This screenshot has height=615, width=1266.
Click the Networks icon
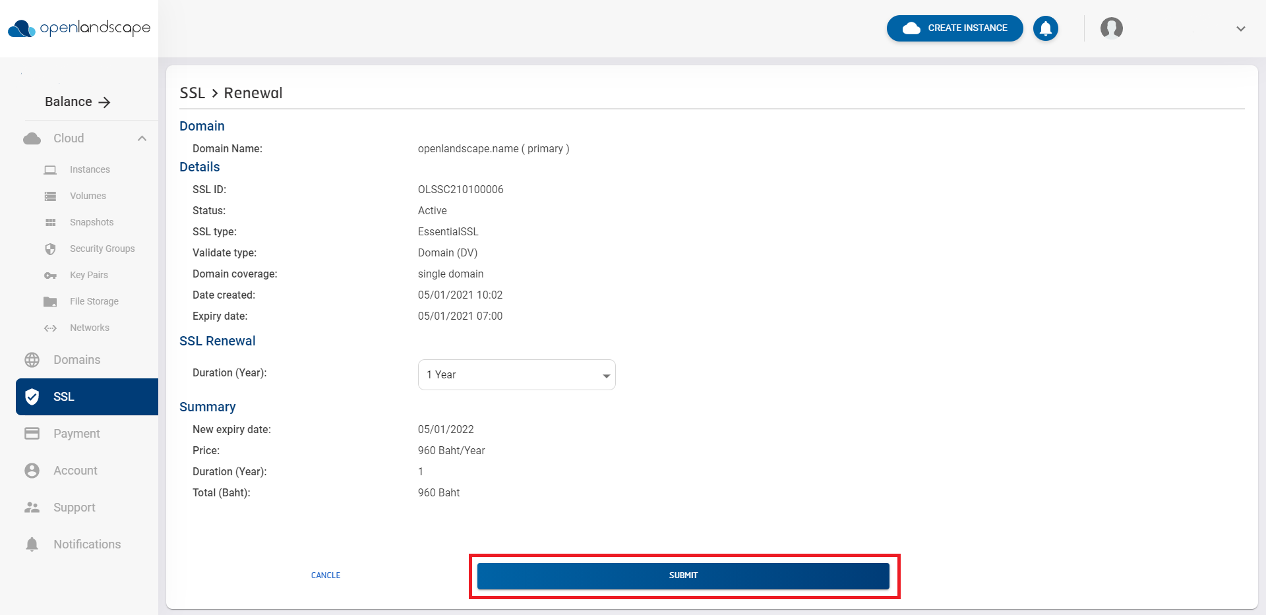click(x=51, y=328)
